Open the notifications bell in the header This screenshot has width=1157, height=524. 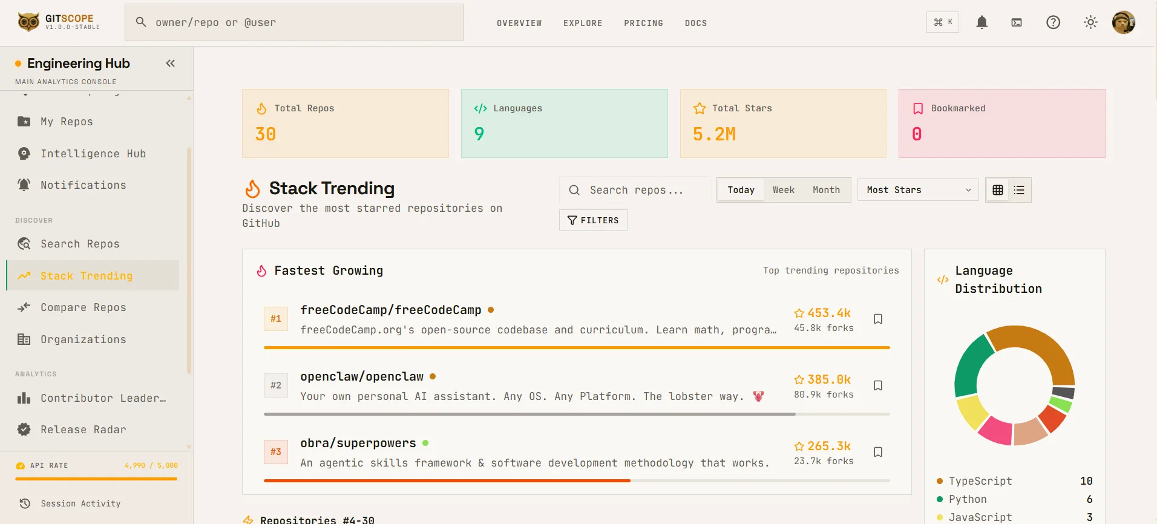pyautogui.click(x=982, y=22)
